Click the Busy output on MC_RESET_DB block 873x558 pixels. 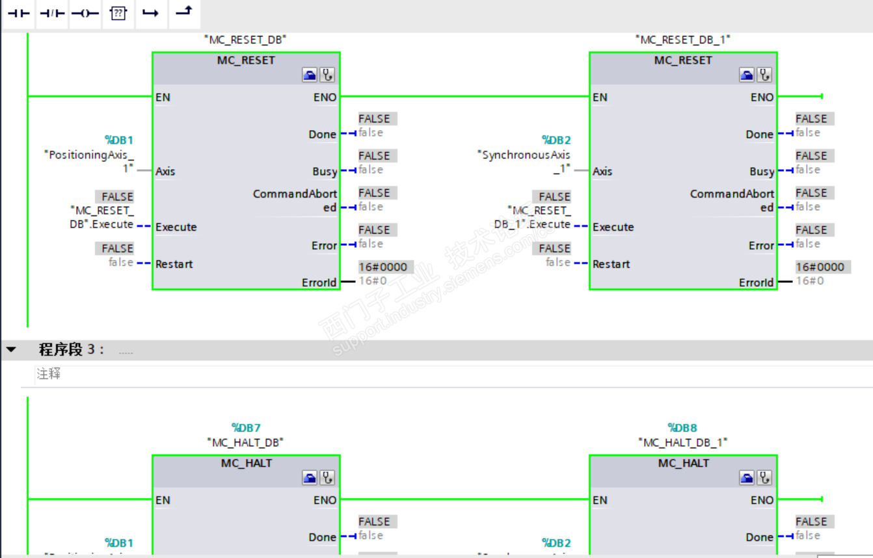tap(325, 172)
